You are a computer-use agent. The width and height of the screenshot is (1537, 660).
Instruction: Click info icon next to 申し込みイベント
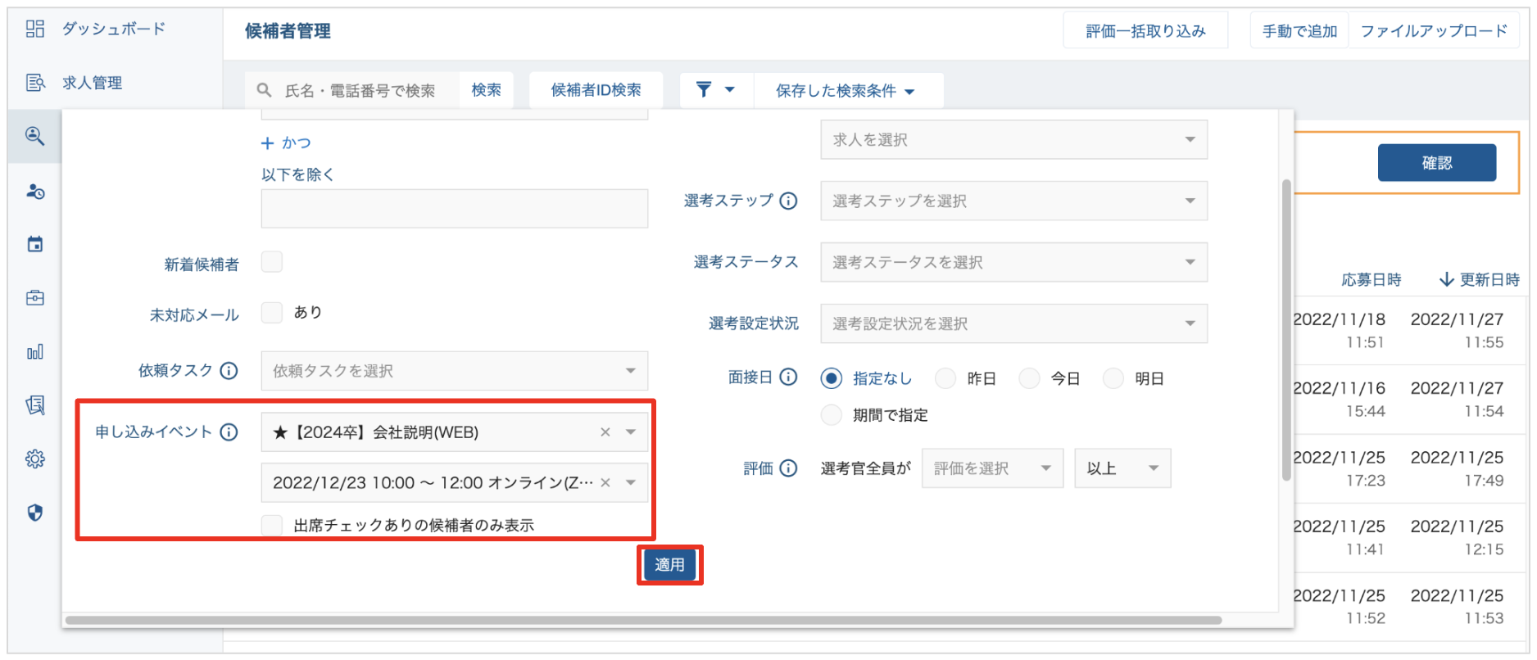pos(229,432)
